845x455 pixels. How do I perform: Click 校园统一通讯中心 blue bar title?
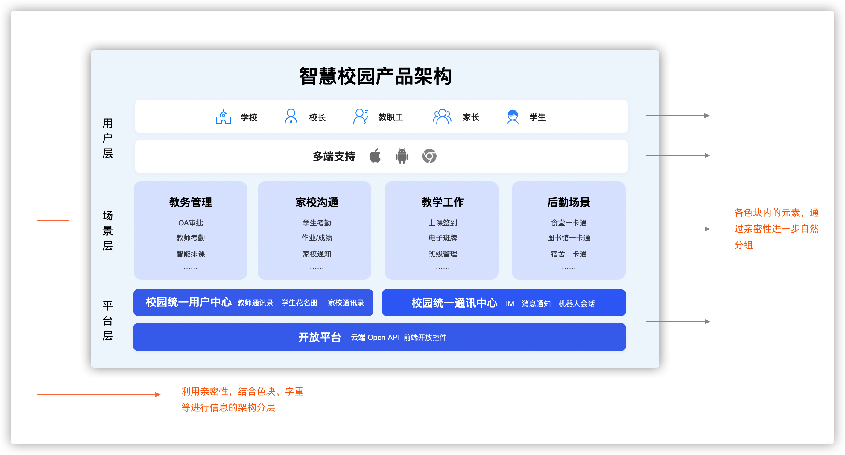coord(454,303)
